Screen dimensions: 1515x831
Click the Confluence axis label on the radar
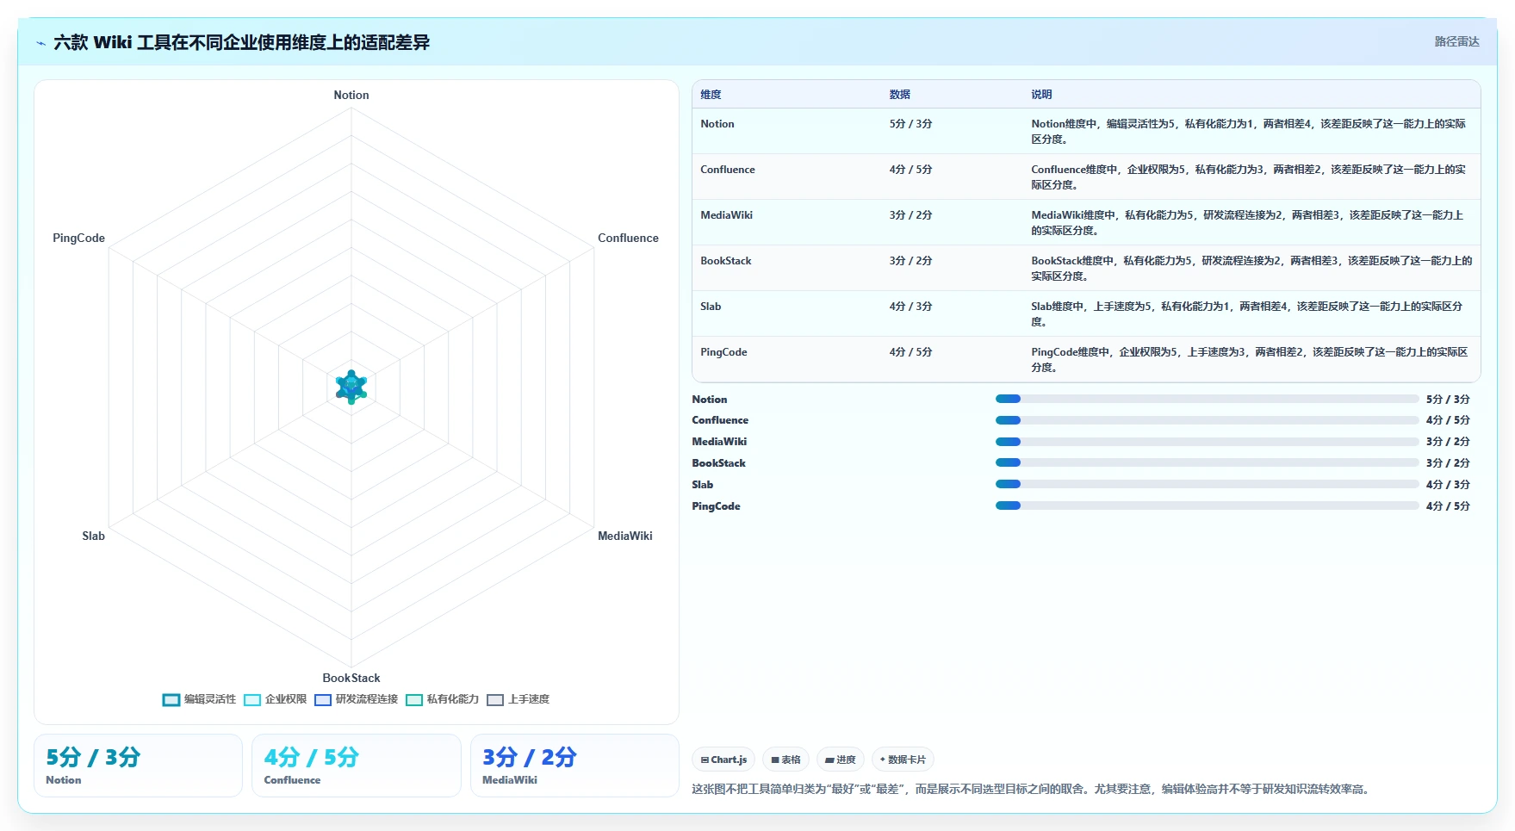pos(628,238)
